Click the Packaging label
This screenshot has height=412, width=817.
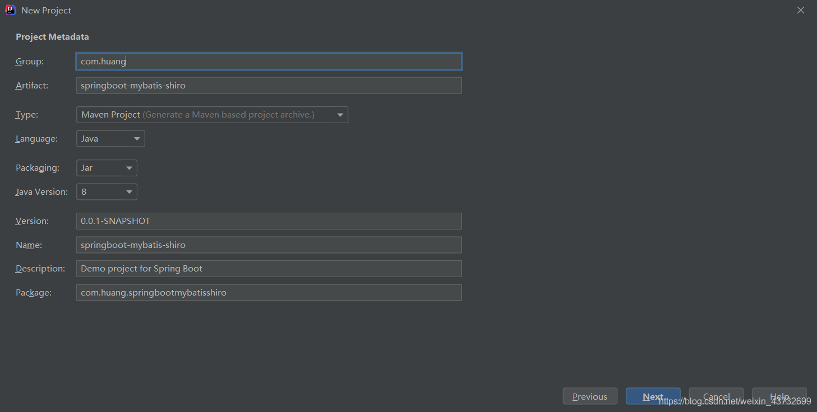tap(38, 168)
